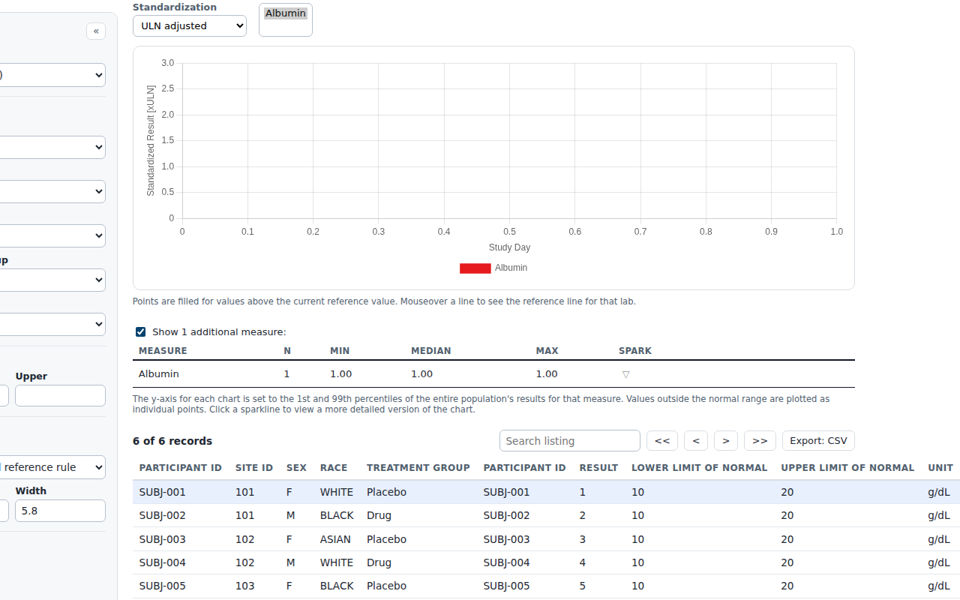Click the Albumin sparkline triangle icon

[626, 374]
